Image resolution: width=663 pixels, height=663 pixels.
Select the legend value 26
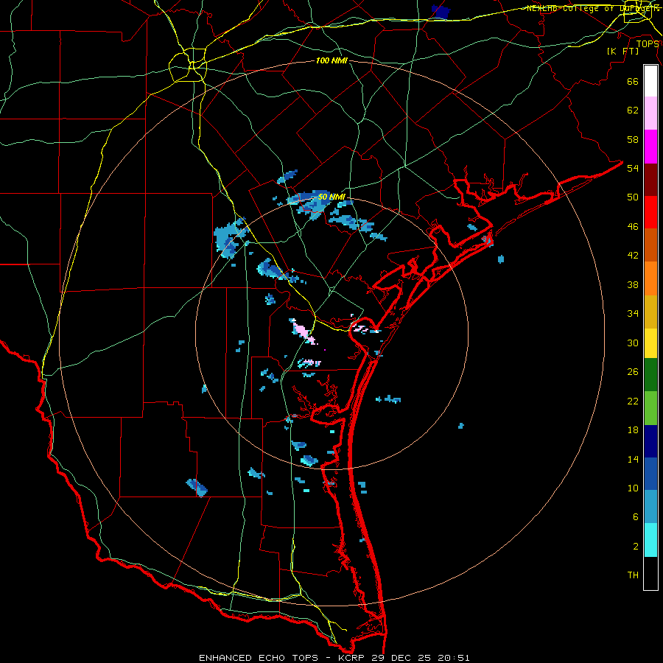point(633,372)
